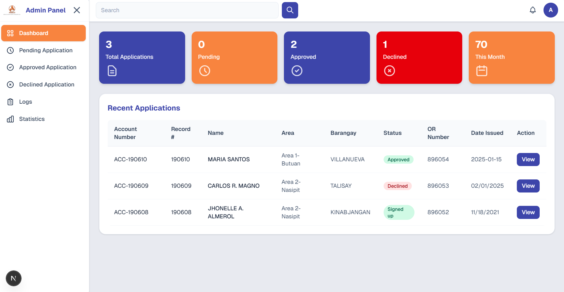Image resolution: width=564 pixels, height=292 pixels.
Task: Select the Pending Application clock icon
Action: pos(10,50)
